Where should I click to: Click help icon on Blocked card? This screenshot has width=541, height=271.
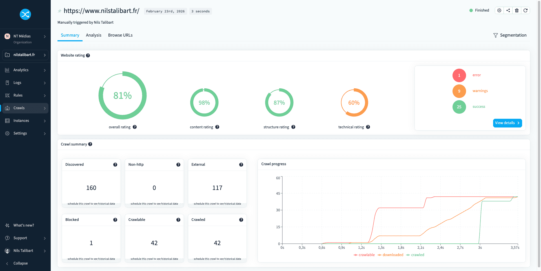115,220
